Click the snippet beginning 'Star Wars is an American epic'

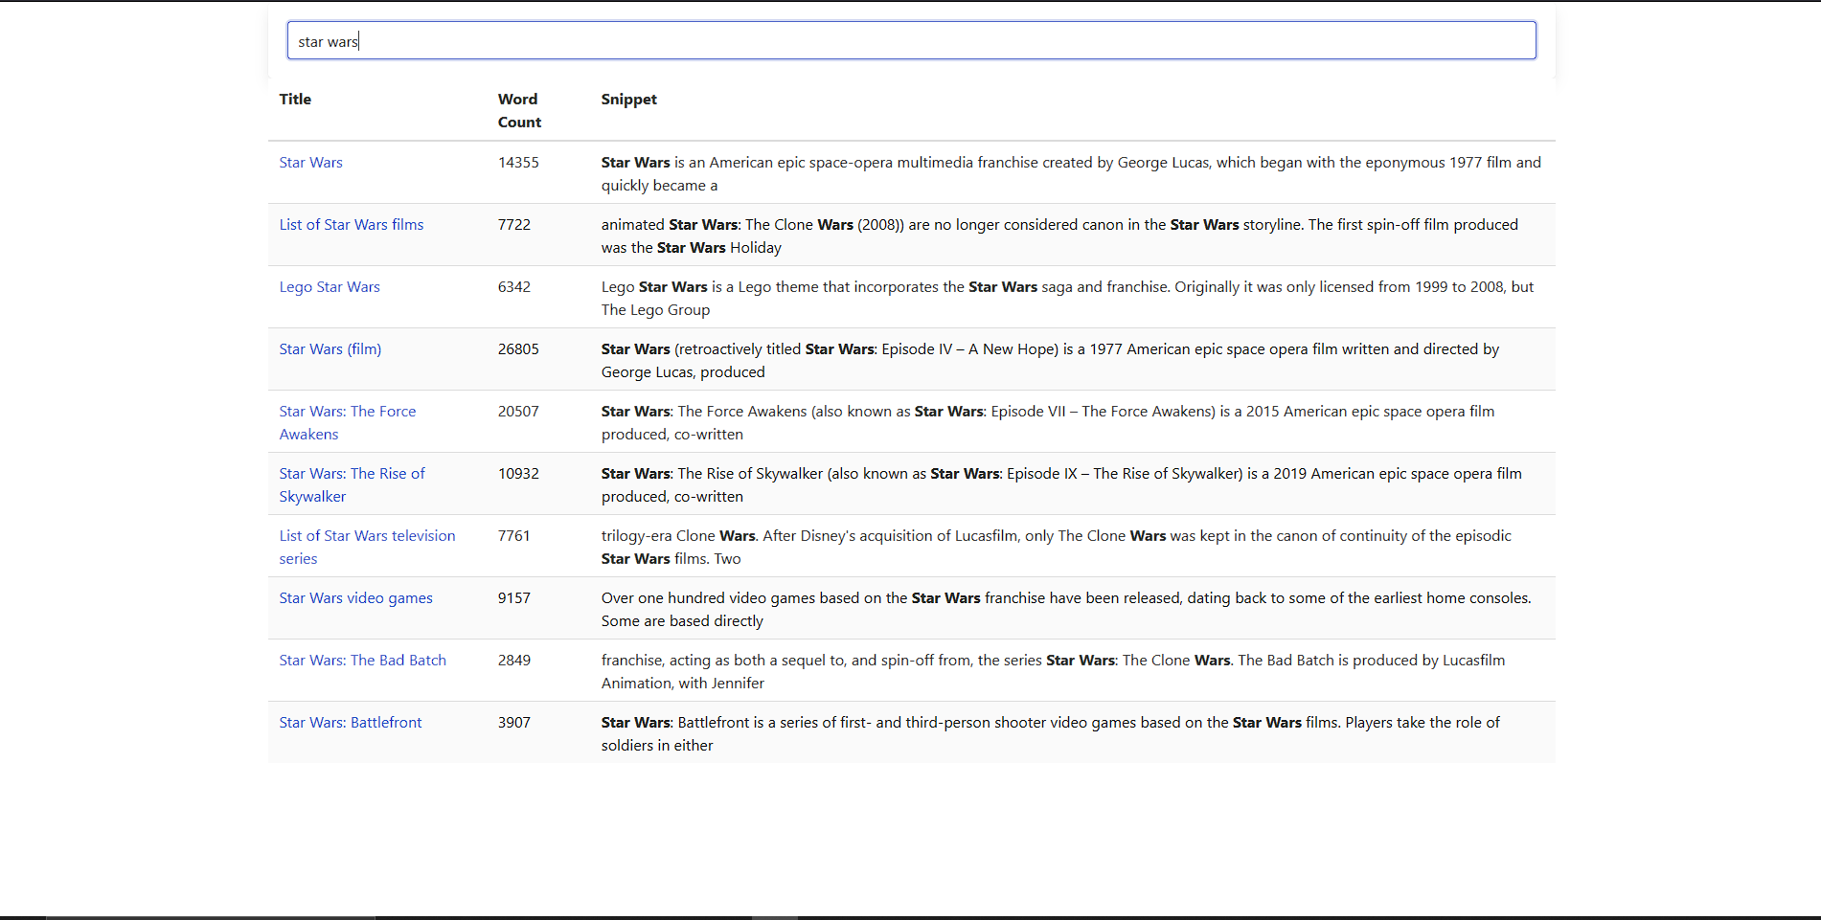point(1071,174)
